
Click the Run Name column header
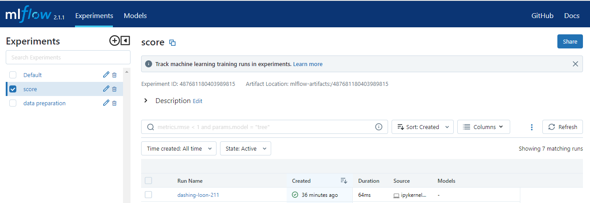(190, 181)
